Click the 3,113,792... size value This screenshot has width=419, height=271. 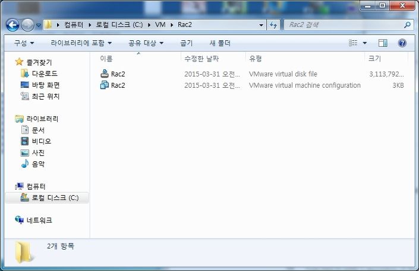tap(386, 74)
